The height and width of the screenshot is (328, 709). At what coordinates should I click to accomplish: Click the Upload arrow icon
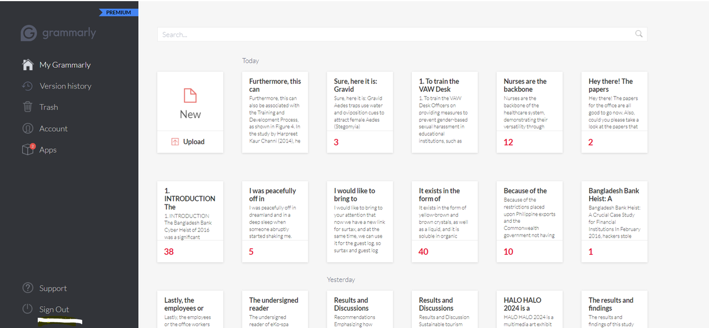coord(175,142)
